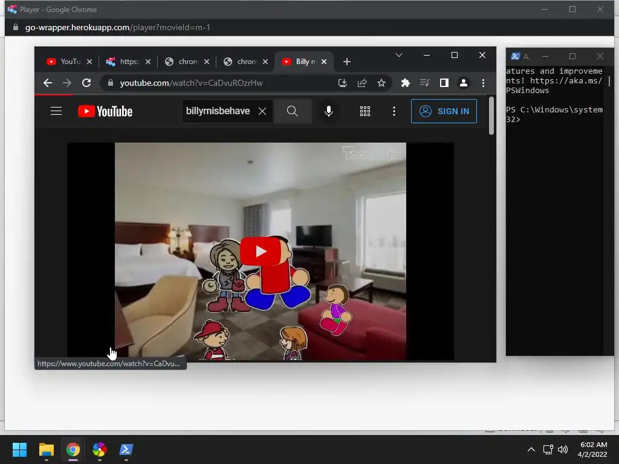This screenshot has height=464, width=619.
Task: Click the PowerShell taskbar icon
Action: coord(126,449)
